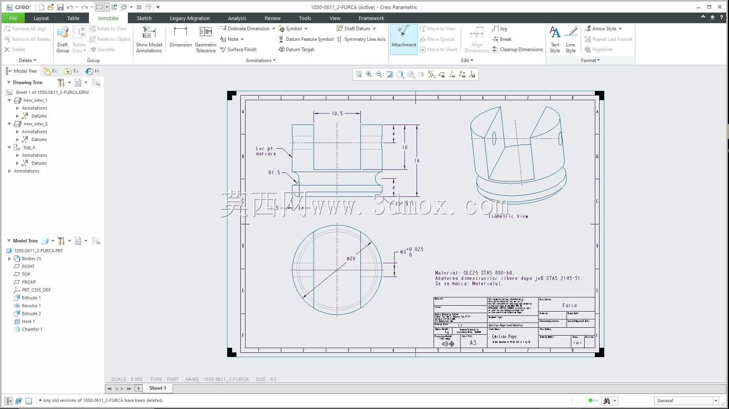
Task: Save the drawing with the floppy disk icon
Action: (60, 7)
